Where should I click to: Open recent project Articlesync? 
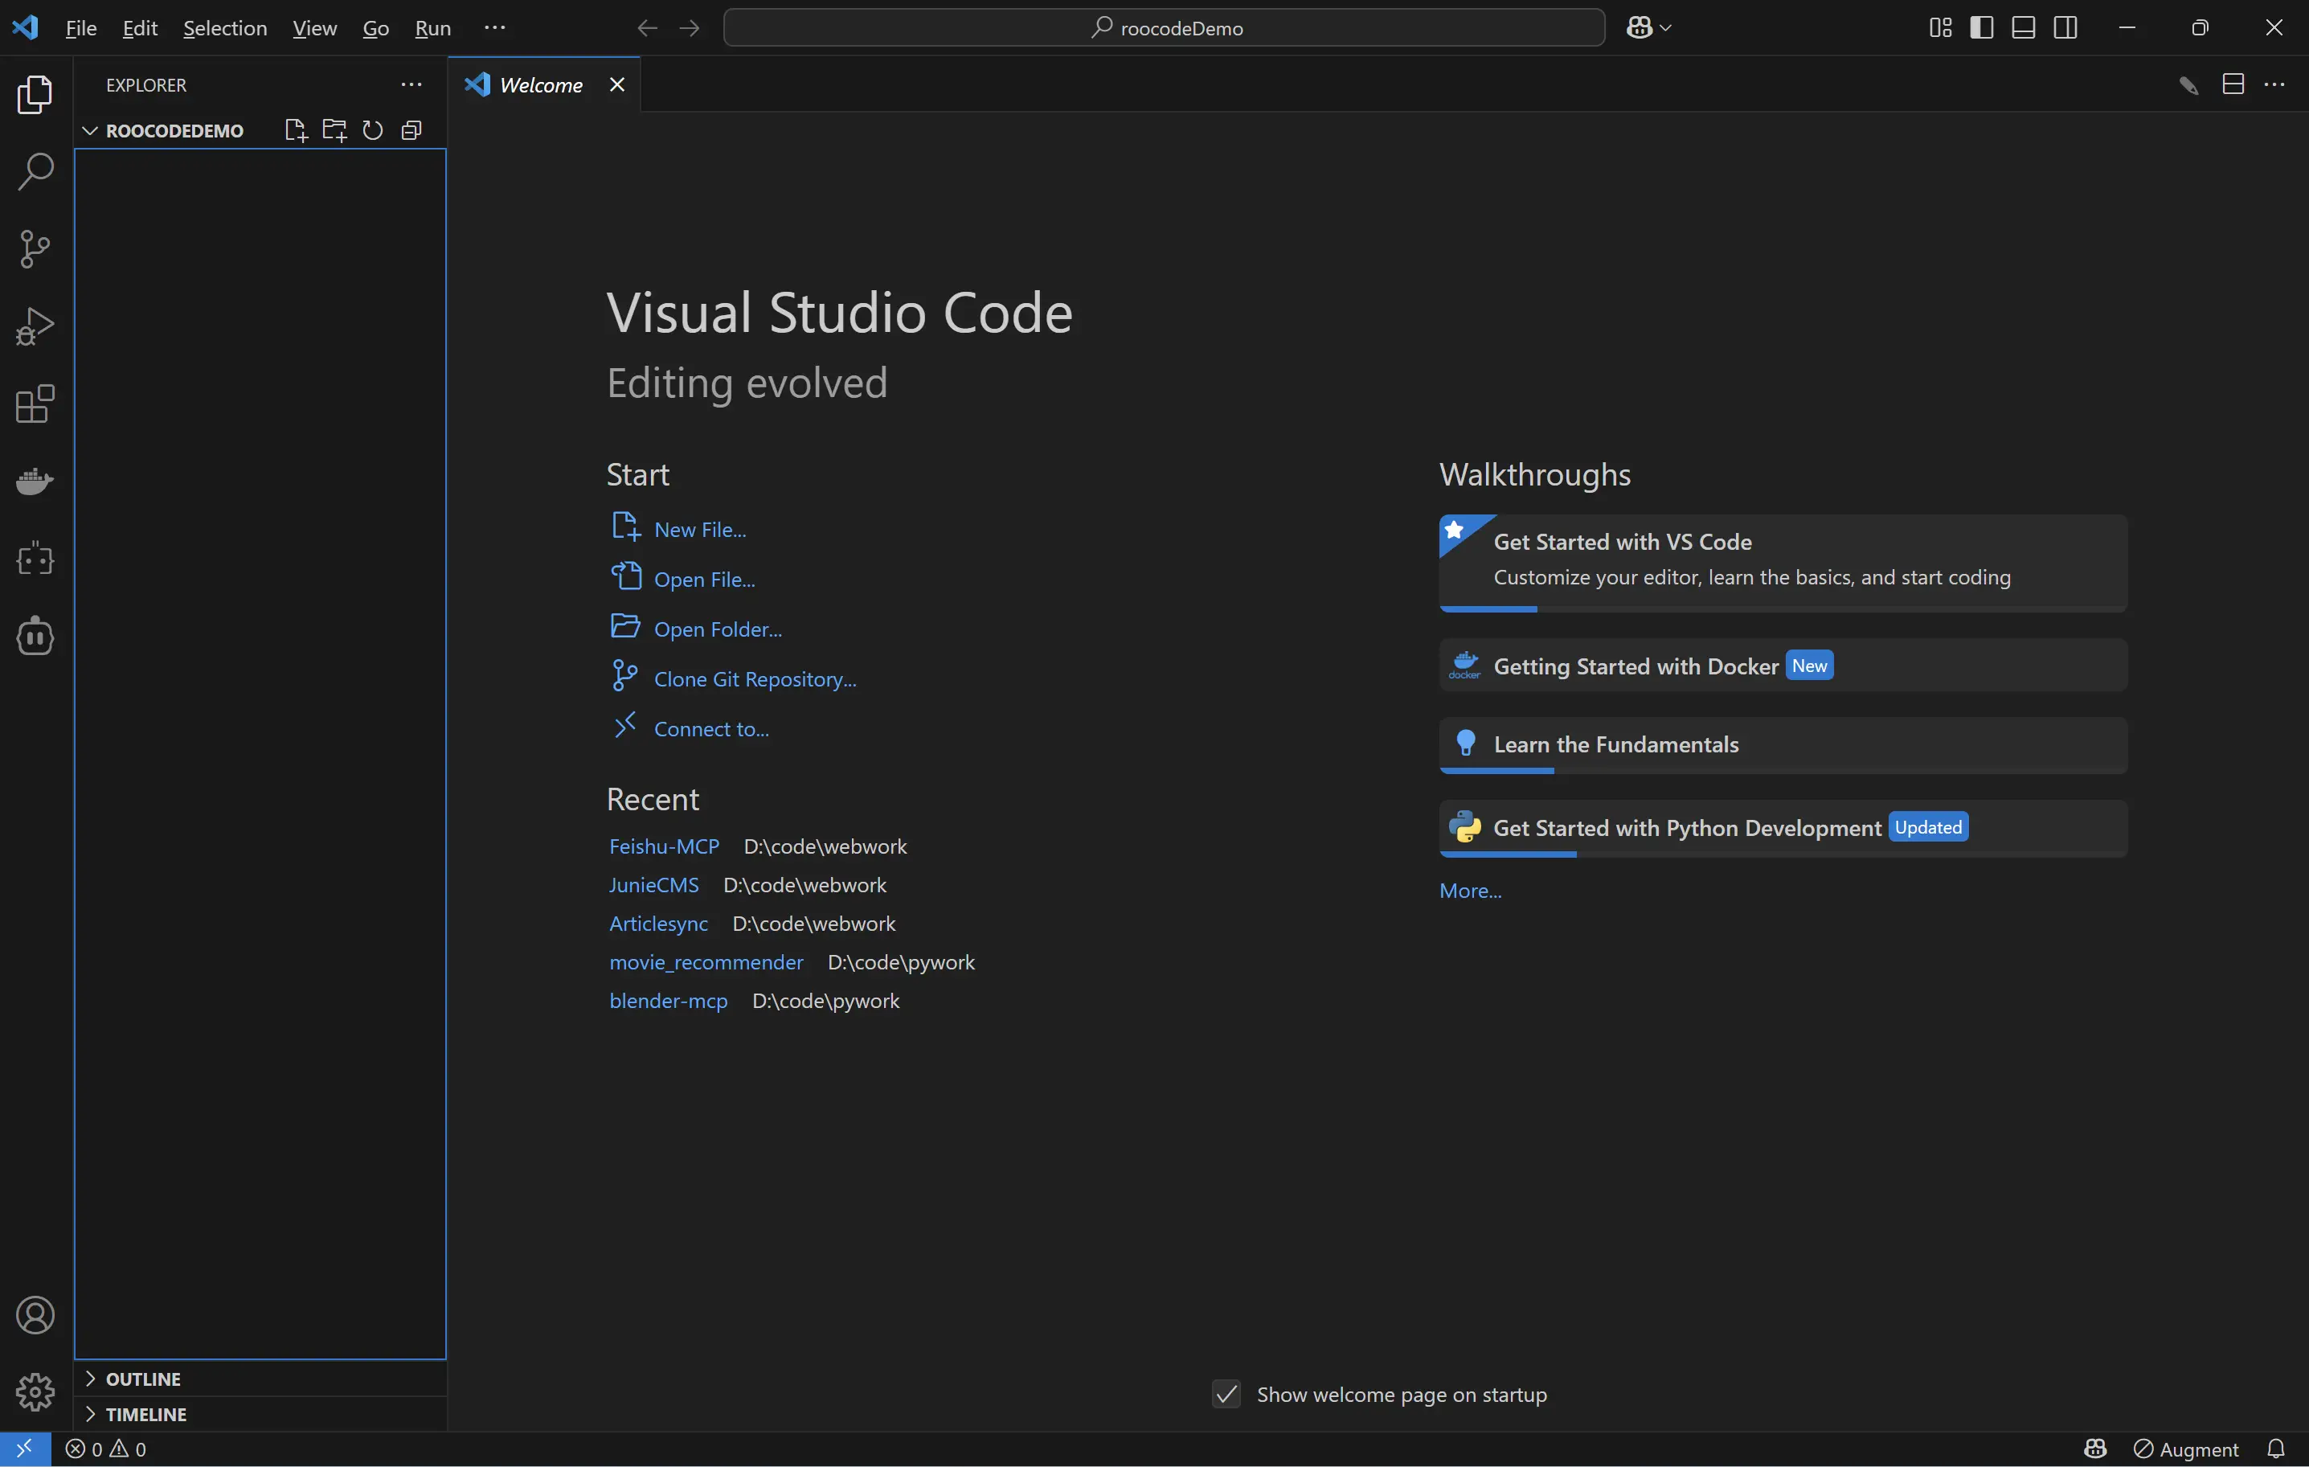(x=659, y=924)
